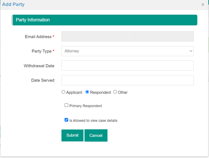Select the Other radio button

click(x=115, y=92)
